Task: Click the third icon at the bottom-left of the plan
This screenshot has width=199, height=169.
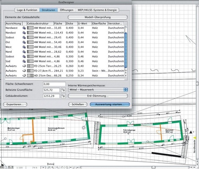Action: (11, 168)
